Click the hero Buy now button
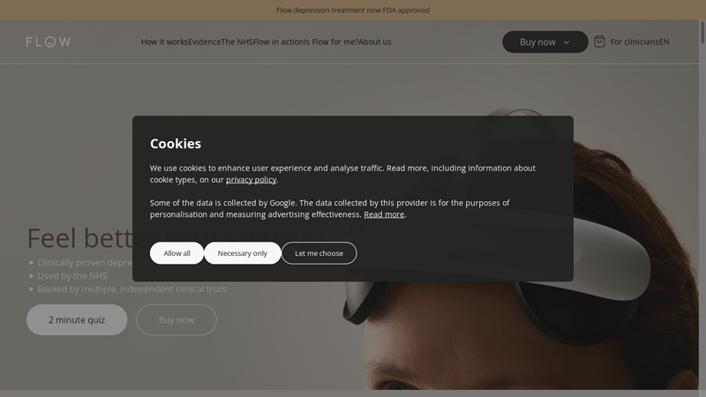The height and width of the screenshot is (397, 706). point(176,319)
